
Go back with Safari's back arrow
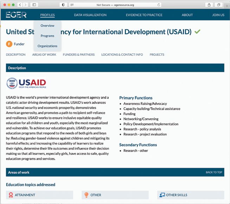tap(20, 5)
